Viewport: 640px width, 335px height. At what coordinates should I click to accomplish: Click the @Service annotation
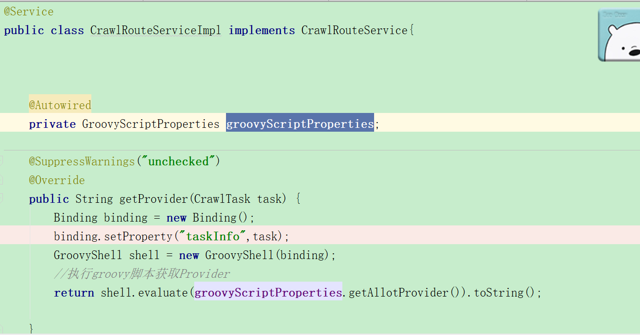point(29,12)
